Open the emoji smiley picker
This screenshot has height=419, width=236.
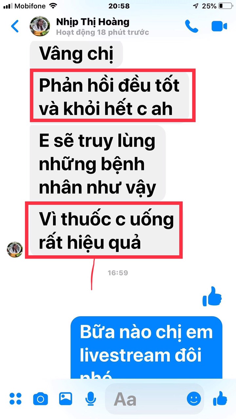[x=194, y=399]
